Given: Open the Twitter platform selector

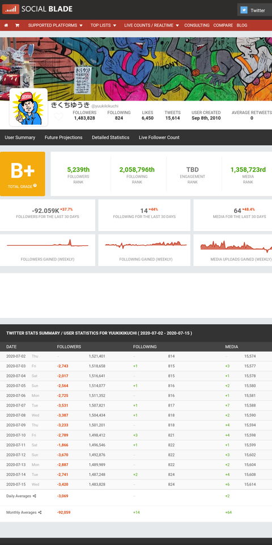Looking at the screenshot, I should point(254,10).
